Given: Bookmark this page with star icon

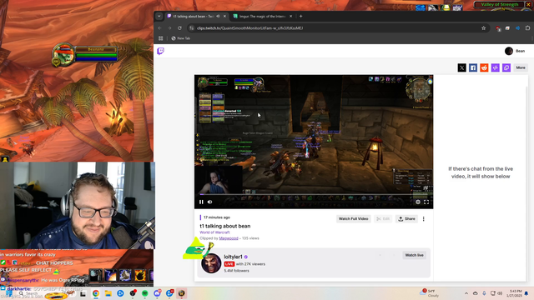Looking at the screenshot, I should tap(484, 28).
